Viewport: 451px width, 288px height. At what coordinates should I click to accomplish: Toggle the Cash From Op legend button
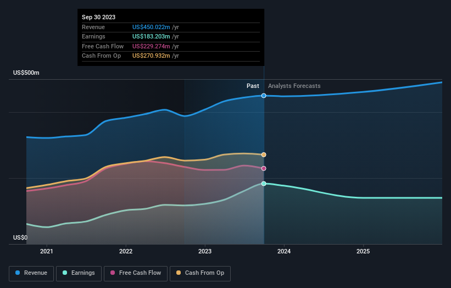(200, 273)
